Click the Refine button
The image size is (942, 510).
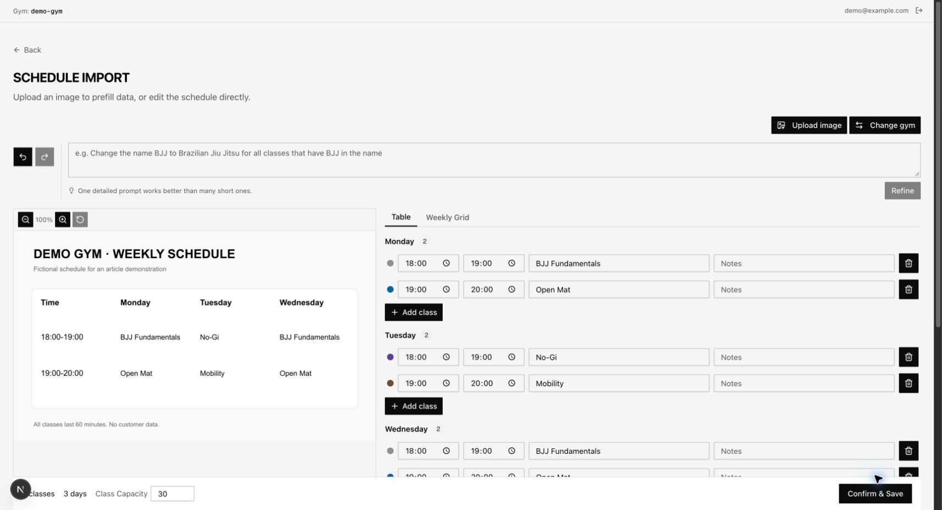(902, 191)
